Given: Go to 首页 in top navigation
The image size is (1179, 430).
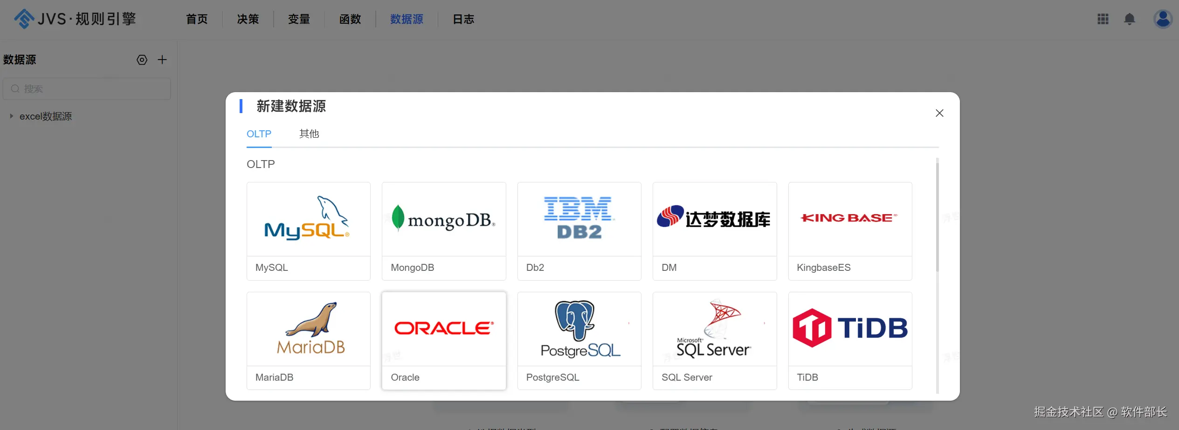Looking at the screenshot, I should [197, 19].
